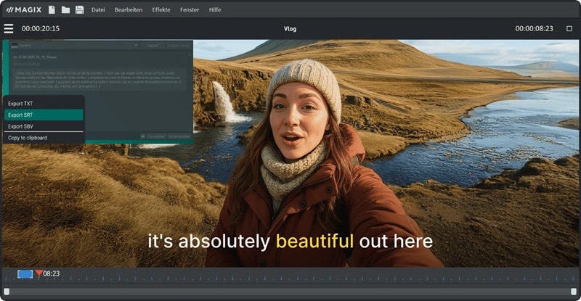
Task: Choose Export TXT from the export menu
Action: click(x=44, y=104)
